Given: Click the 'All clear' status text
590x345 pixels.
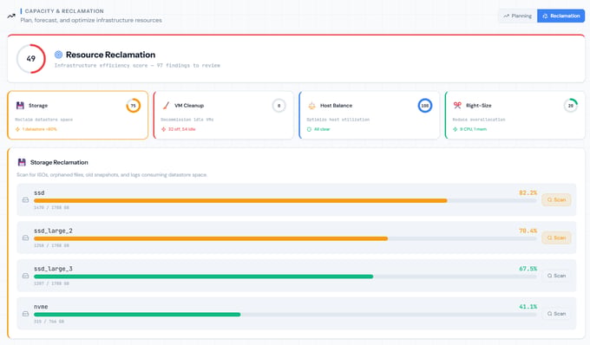Looking at the screenshot, I should tap(322, 129).
